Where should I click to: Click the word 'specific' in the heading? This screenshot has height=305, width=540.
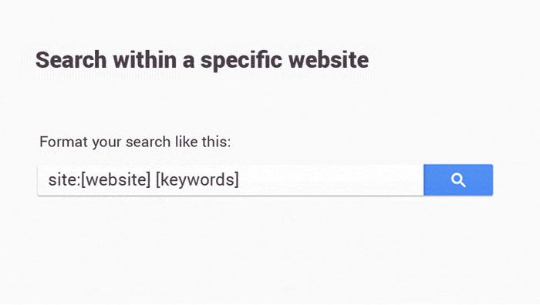point(241,61)
